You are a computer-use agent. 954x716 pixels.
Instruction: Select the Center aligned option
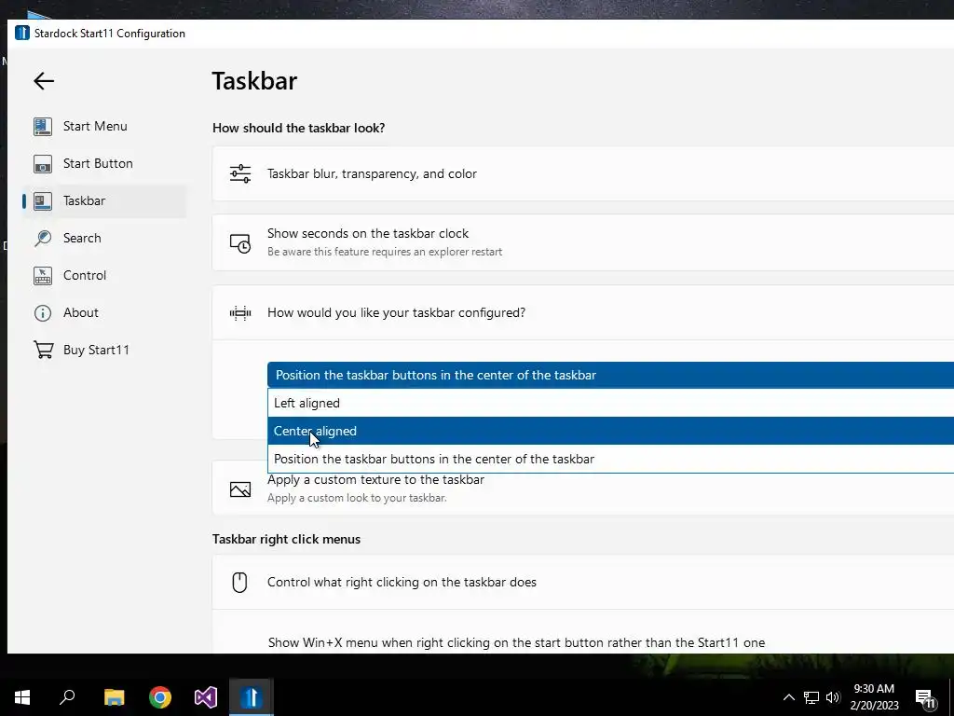point(611,431)
